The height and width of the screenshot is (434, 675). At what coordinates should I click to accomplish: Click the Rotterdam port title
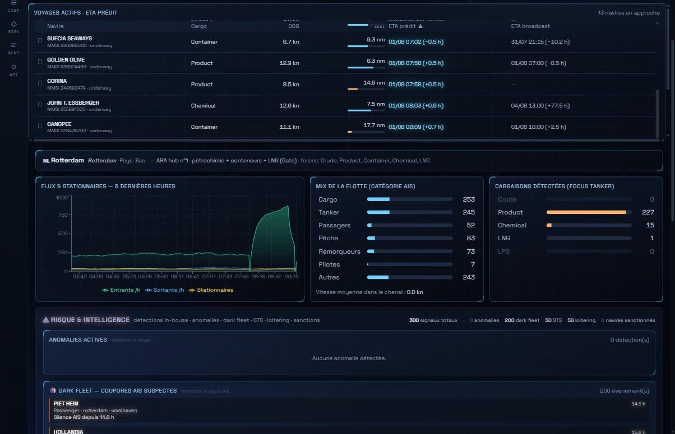click(x=67, y=161)
